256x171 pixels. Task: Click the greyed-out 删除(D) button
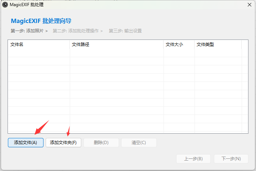(x=101, y=143)
